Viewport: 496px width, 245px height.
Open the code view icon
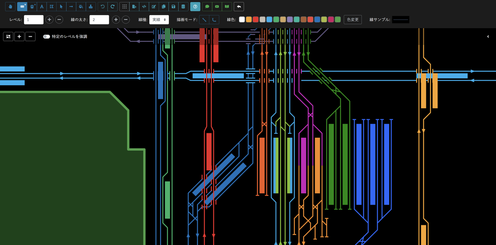(144, 7)
